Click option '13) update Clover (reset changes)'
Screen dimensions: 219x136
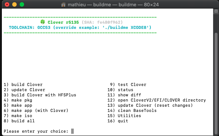(150, 105)
